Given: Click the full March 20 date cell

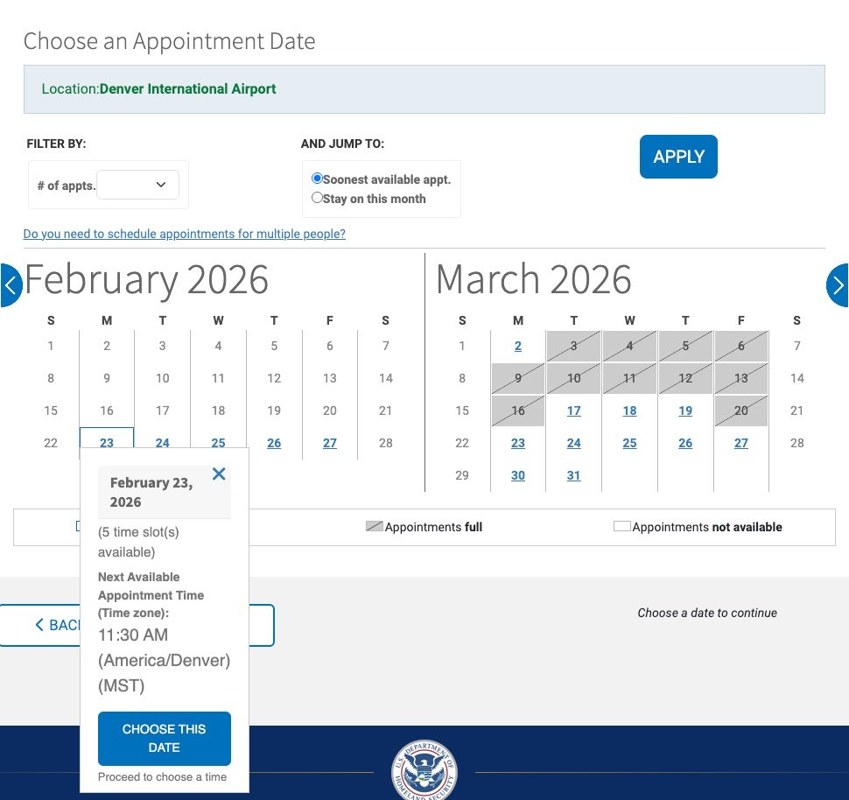Looking at the screenshot, I should pyautogui.click(x=741, y=411).
